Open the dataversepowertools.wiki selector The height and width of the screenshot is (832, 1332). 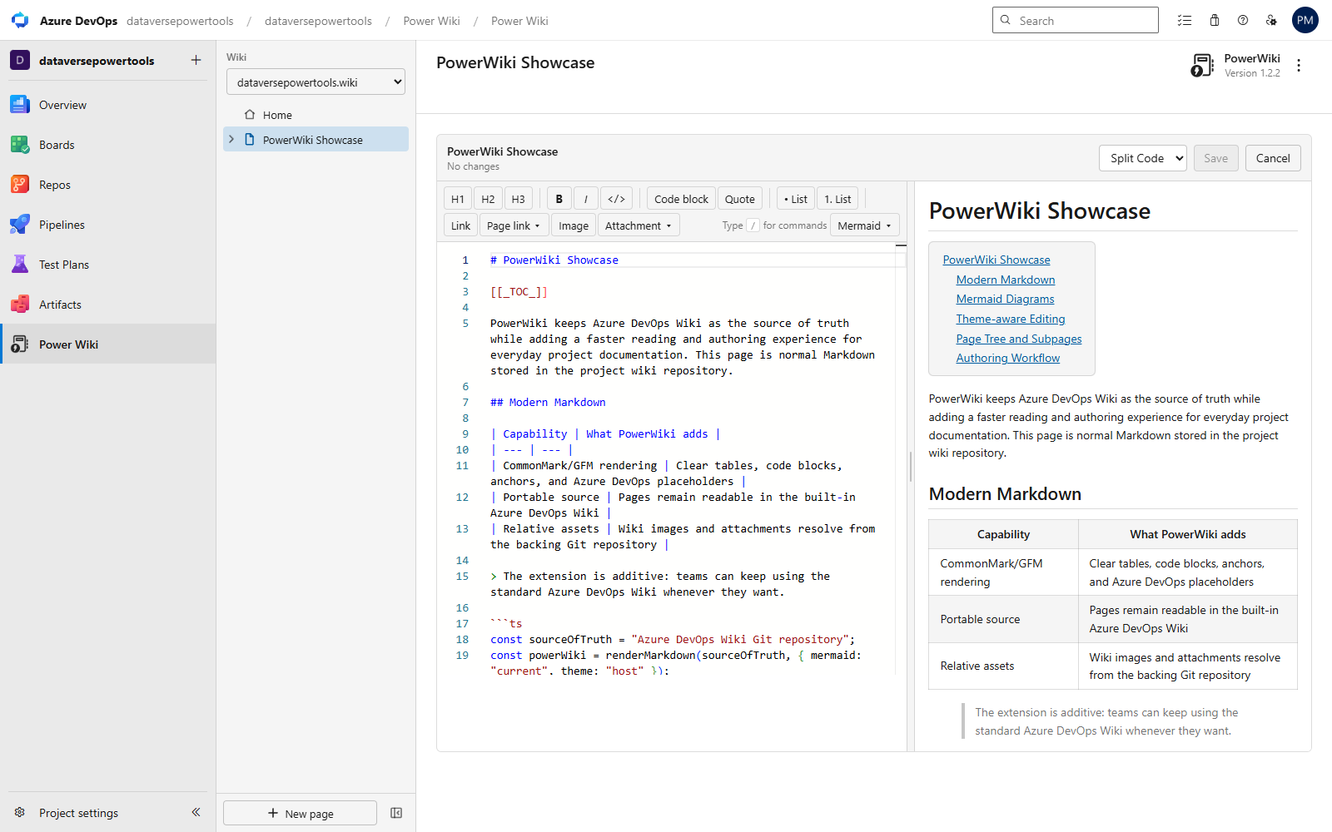click(316, 82)
